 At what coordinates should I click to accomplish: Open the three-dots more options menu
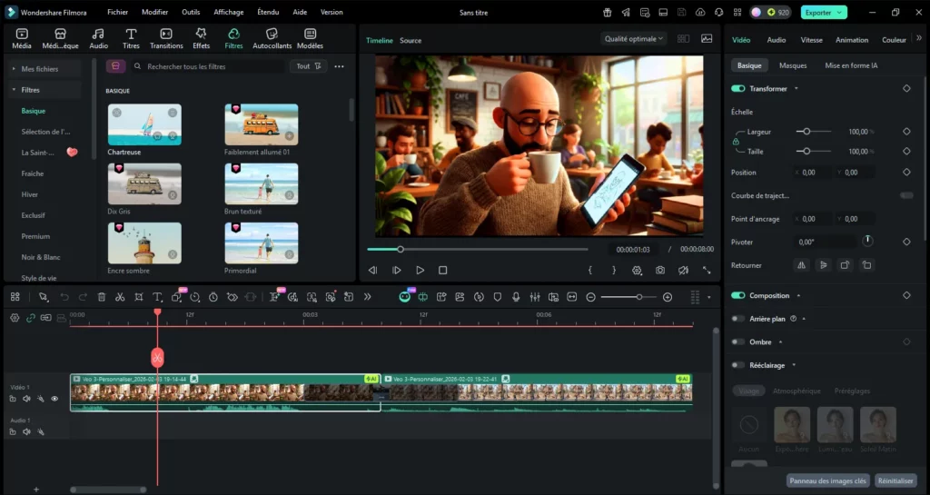[339, 66]
